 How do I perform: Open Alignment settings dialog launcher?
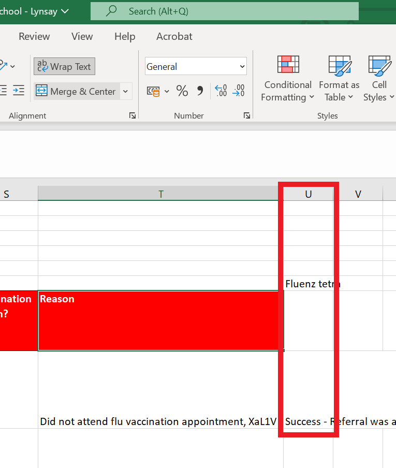(x=133, y=116)
